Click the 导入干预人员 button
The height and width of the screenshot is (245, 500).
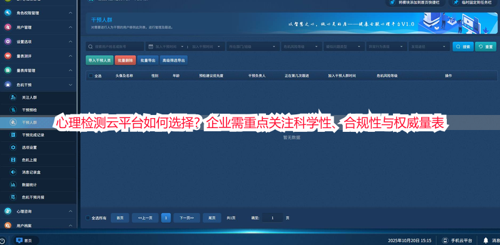pyautogui.click(x=99, y=60)
